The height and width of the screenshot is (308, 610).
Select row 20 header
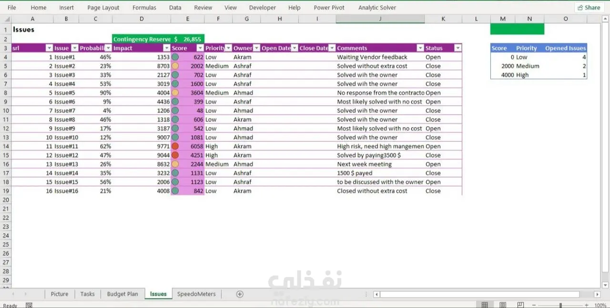tap(6, 200)
